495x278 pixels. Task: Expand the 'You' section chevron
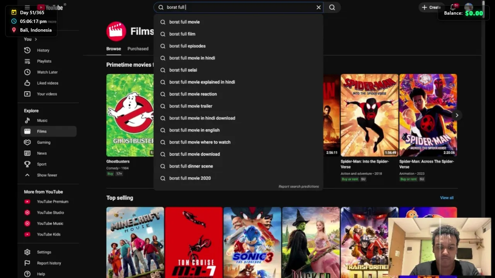(36, 39)
